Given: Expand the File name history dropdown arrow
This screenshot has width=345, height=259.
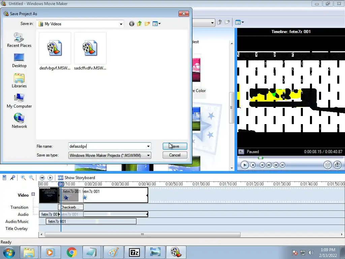Looking at the screenshot, I should 148,146.
